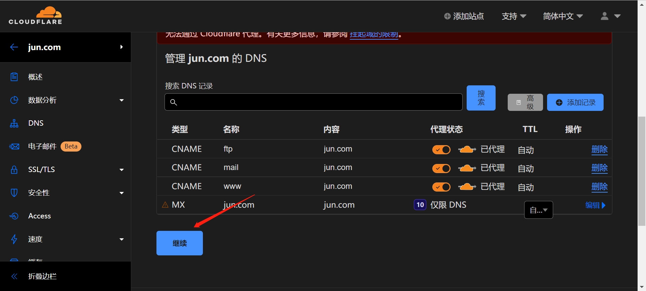Click the lightning bolt icon for 速度
646x291 pixels.
pos(14,239)
